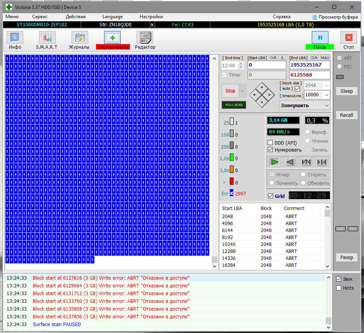The height and width of the screenshot is (333, 364).
Task: Open the Действия menu
Action: pos(75,17)
